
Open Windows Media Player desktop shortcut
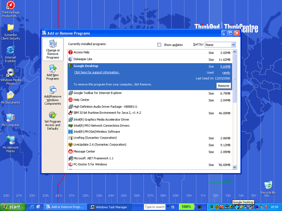(11, 77)
